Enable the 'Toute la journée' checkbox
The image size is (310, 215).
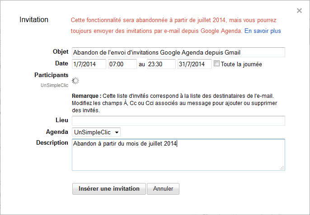(217, 64)
